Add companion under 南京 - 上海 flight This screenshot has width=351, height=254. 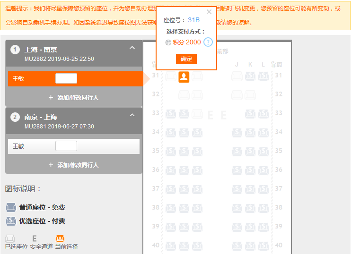pyautogui.click(x=73, y=165)
